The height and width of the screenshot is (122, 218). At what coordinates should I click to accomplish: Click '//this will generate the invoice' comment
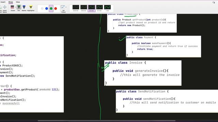tap(150, 75)
